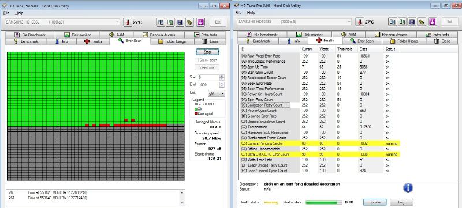Click the Start value input field
This screenshot has width=462, height=208.
click(x=208, y=77)
